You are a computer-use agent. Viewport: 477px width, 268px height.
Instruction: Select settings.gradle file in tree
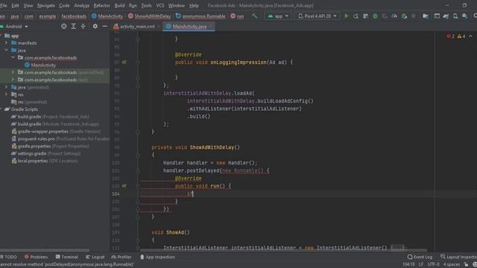point(46,153)
